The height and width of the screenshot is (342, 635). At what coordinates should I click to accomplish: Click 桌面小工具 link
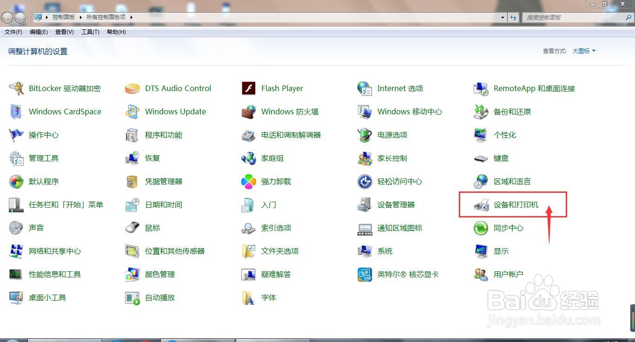pos(47,297)
